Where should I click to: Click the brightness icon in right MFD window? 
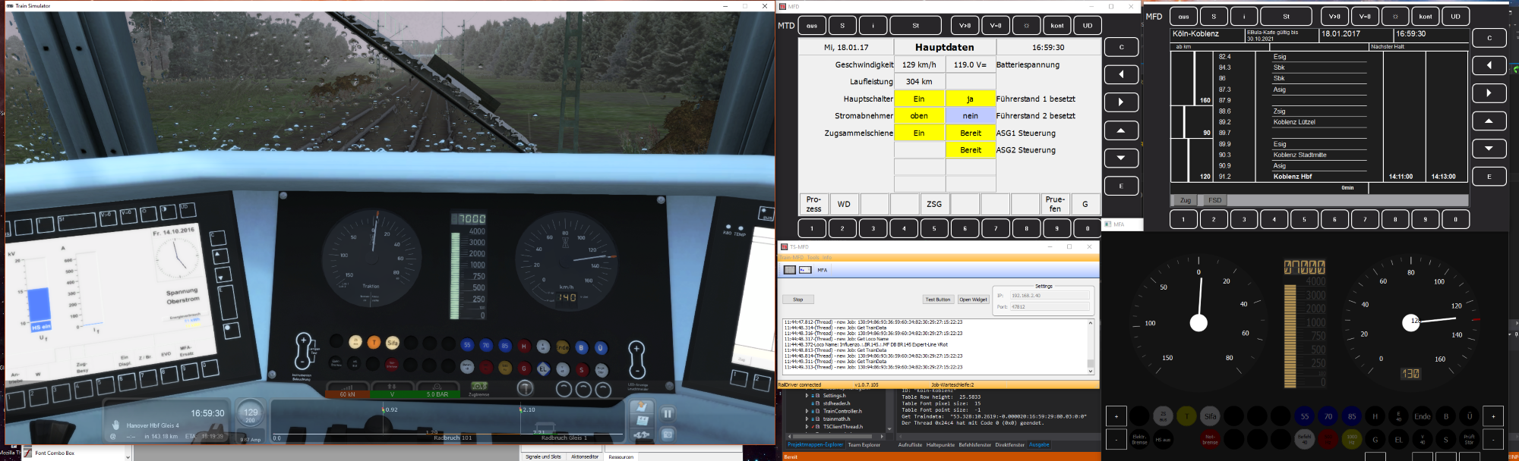[x=1394, y=16]
